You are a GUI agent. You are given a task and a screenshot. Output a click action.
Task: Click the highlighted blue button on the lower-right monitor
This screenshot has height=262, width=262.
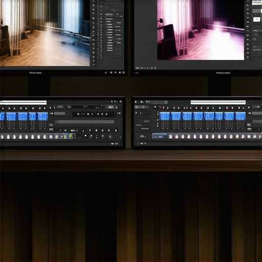159,137
